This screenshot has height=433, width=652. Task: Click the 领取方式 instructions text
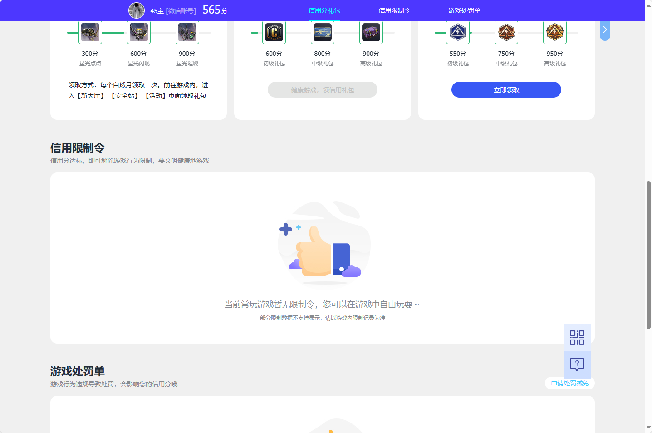138,90
